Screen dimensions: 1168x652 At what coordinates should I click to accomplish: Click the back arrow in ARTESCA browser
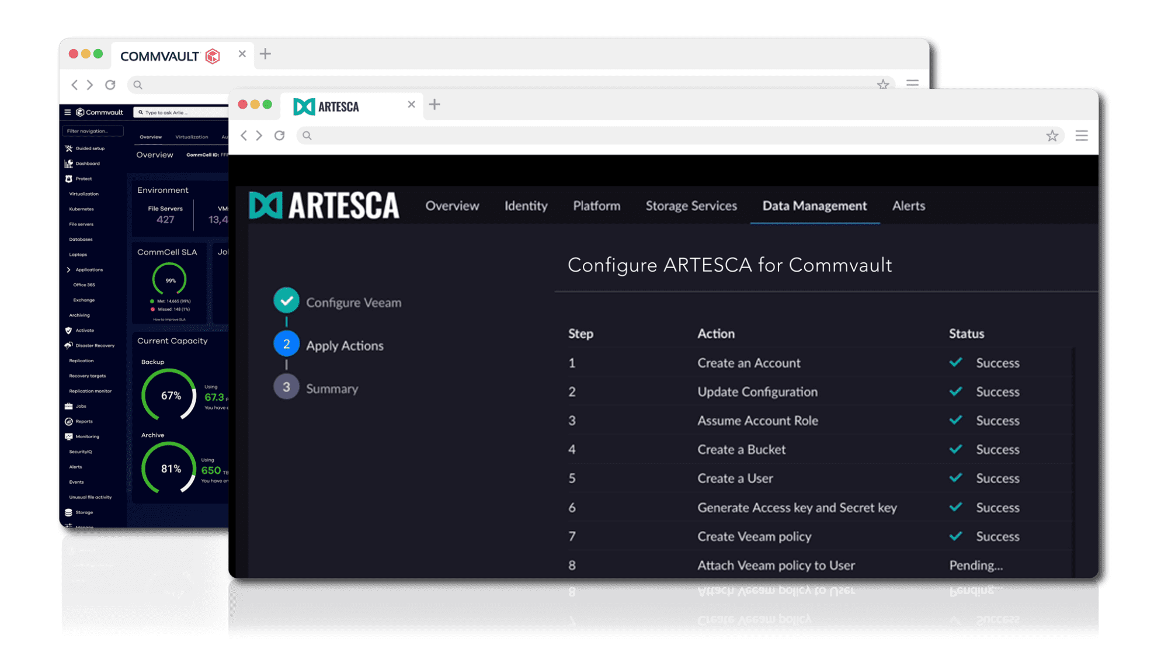pyautogui.click(x=244, y=136)
